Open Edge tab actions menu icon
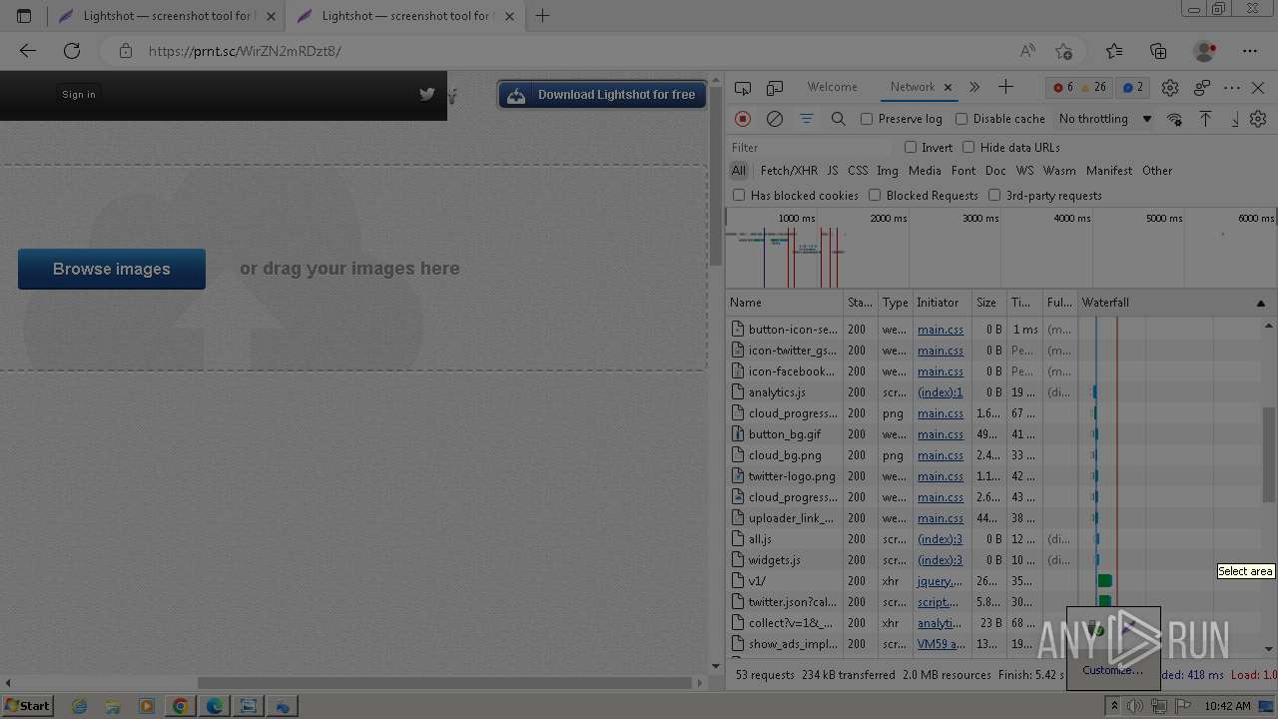This screenshot has width=1278, height=719. coord(24,16)
